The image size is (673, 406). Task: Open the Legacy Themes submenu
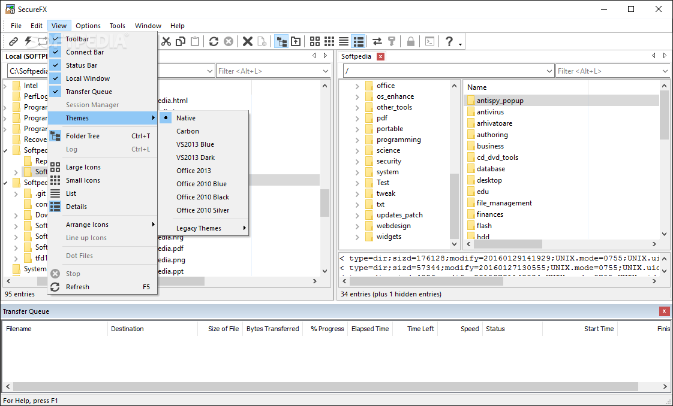coord(203,228)
